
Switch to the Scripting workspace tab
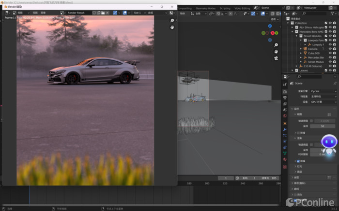[225, 8]
